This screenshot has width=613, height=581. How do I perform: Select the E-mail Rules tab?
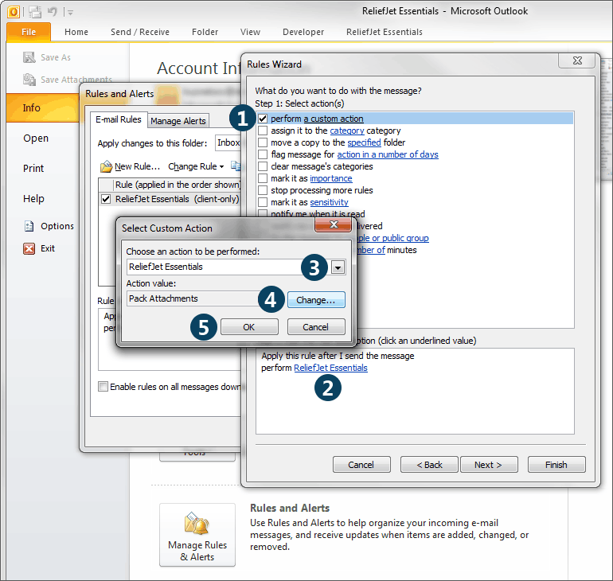(x=119, y=119)
